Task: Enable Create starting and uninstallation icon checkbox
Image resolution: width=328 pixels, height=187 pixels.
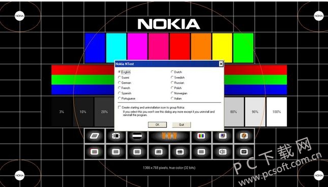Action: pyautogui.click(x=120, y=107)
